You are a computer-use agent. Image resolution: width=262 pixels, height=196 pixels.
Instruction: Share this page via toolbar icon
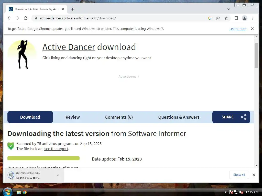218,18
